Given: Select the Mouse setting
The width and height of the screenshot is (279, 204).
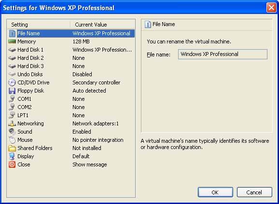Looking at the screenshot, I should click(25, 140).
